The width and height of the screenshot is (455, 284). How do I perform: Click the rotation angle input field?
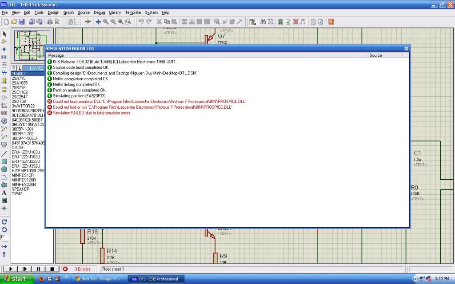(x=4, y=237)
